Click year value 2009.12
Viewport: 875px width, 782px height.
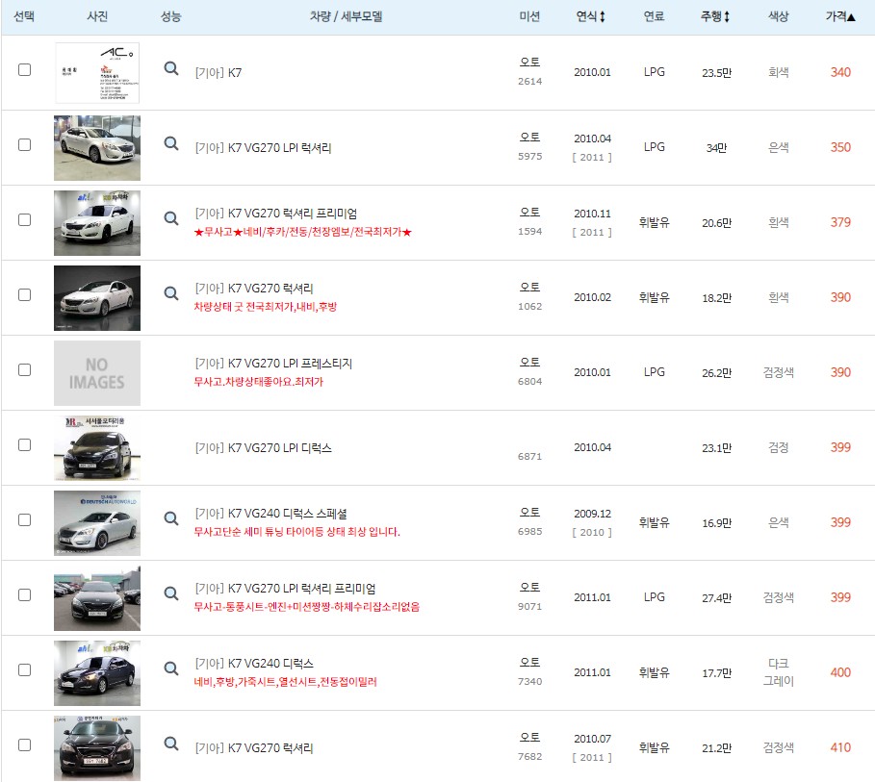[593, 514]
